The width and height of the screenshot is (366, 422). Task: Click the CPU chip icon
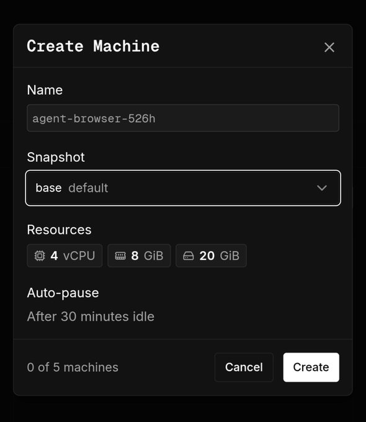40,256
